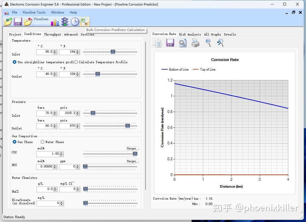Click the Conditions panel vertical scrollbar

[x=146, y=116]
